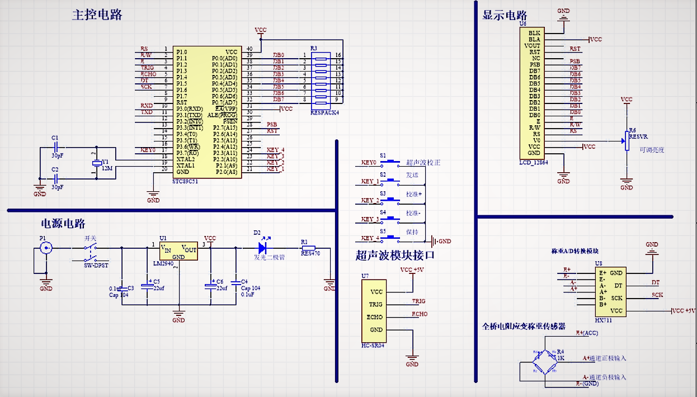Click the 可调亮度 annotation text
697x397 pixels.
652,150
